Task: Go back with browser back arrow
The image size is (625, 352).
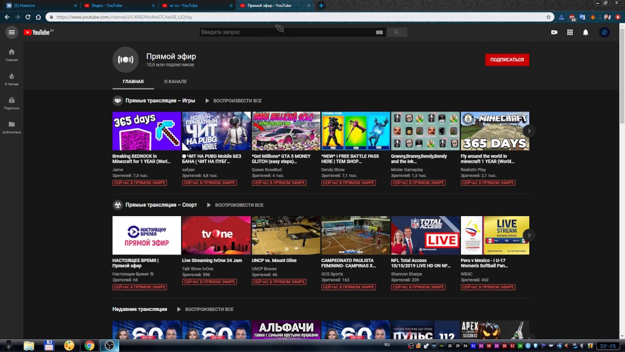Action: [x=7, y=17]
